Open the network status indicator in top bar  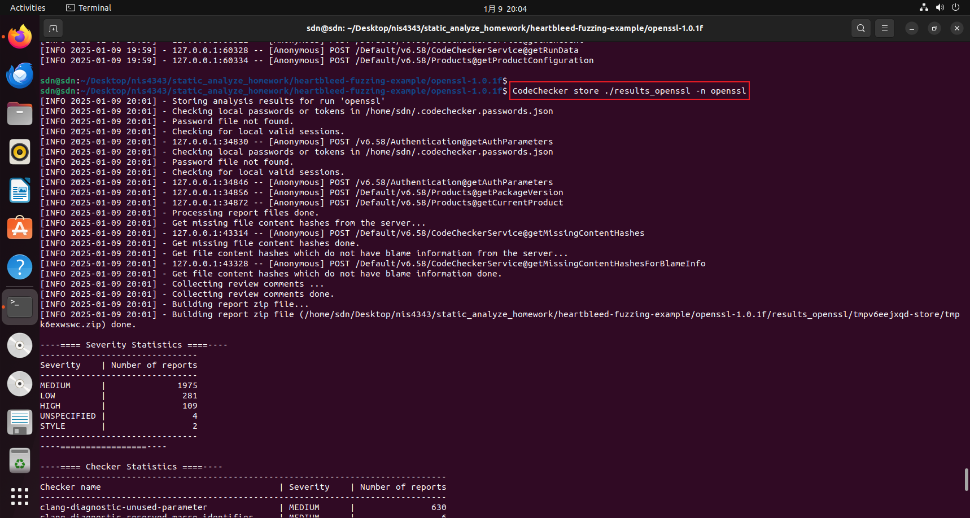pos(924,7)
